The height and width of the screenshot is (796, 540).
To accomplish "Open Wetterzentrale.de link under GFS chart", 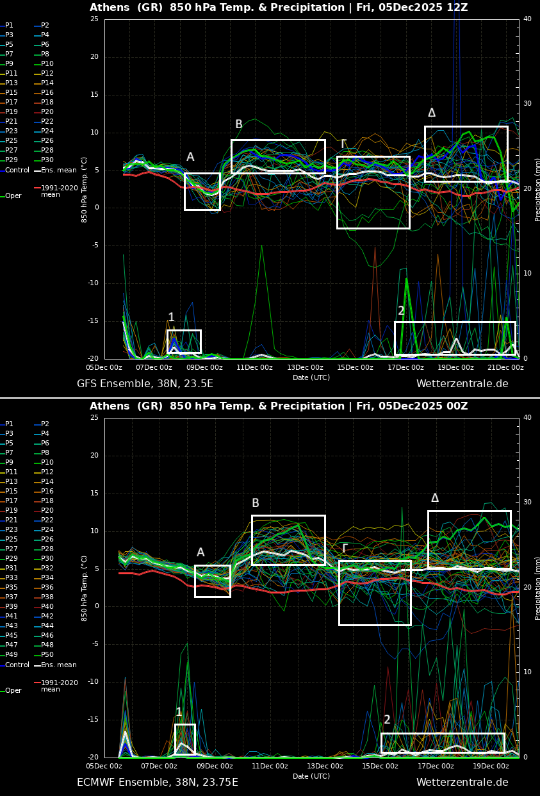I will pos(462,384).
